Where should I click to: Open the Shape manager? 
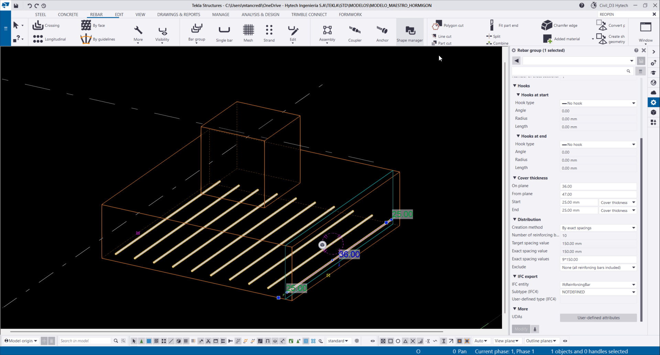coord(410,33)
